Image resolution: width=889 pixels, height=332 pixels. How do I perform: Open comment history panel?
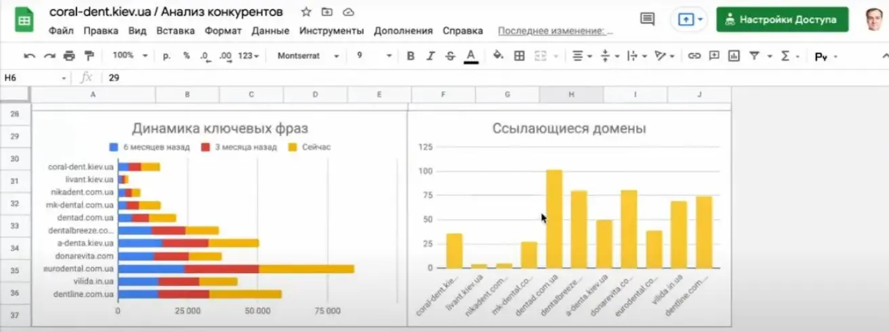coord(648,19)
